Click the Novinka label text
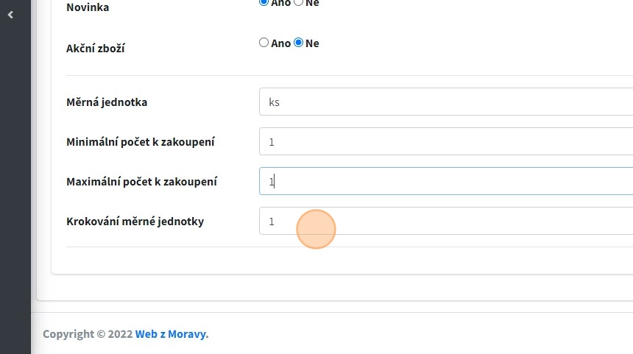633x354 pixels. (x=87, y=7)
